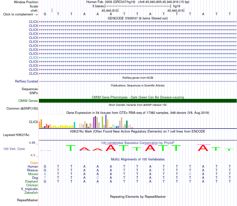Open the OMIM Gene Phenotypes track title
The image size is (237, 206).
(138, 97)
